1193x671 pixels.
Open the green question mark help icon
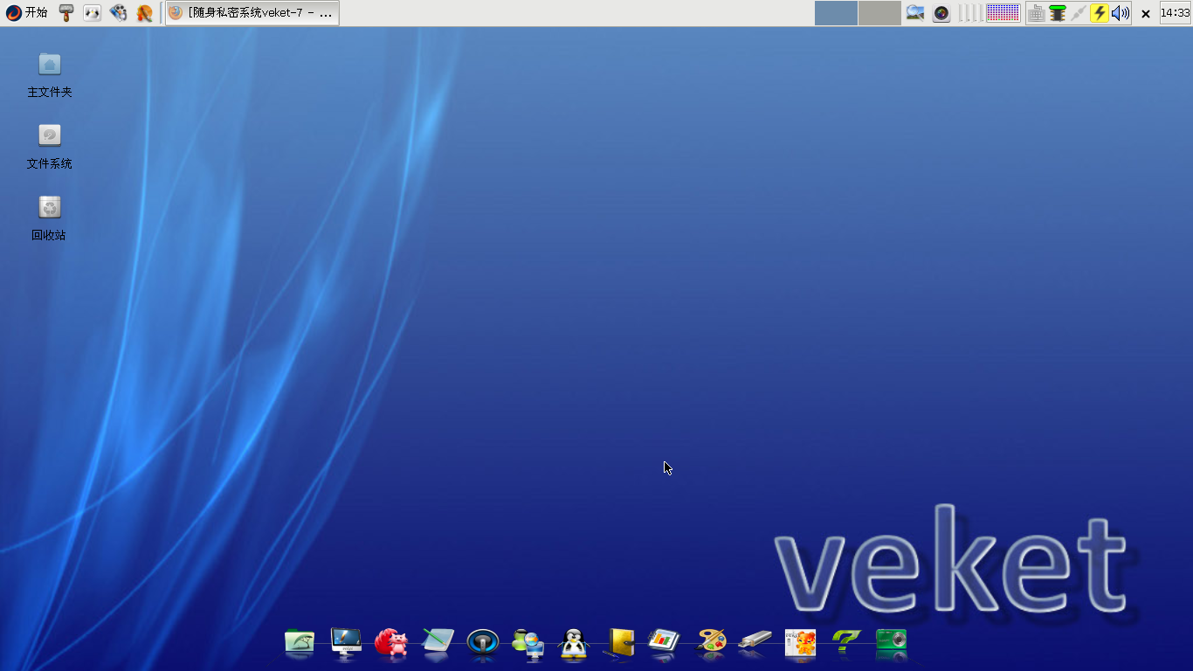pyautogui.click(x=845, y=642)
